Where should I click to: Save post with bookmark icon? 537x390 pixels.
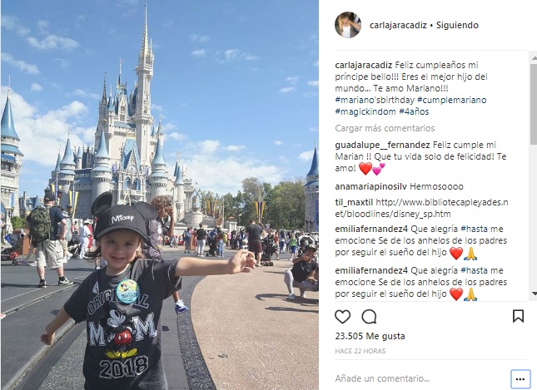pos(518,316)
